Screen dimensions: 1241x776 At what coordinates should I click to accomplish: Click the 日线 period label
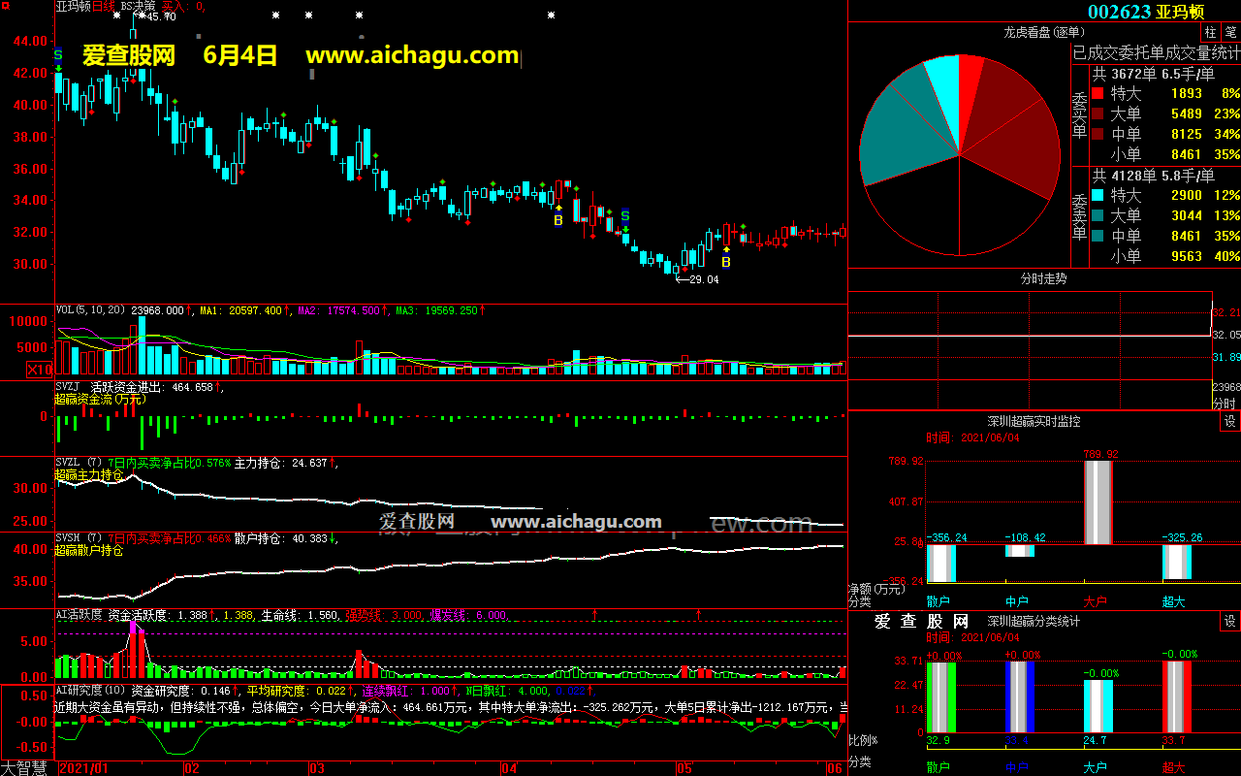(x=104, y=6)
